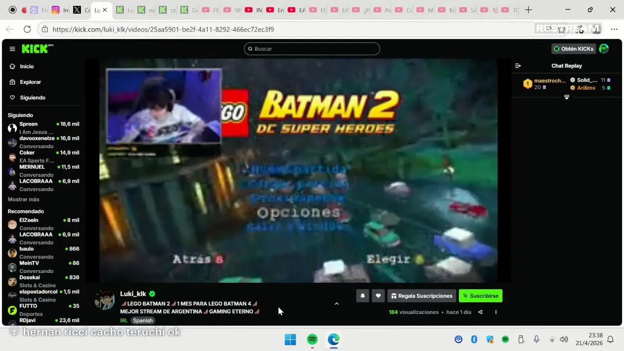The height and width of the screenshot is (351, 624).
Task: Collapse stream info with chevron up
Action: (x=336, y=304)
